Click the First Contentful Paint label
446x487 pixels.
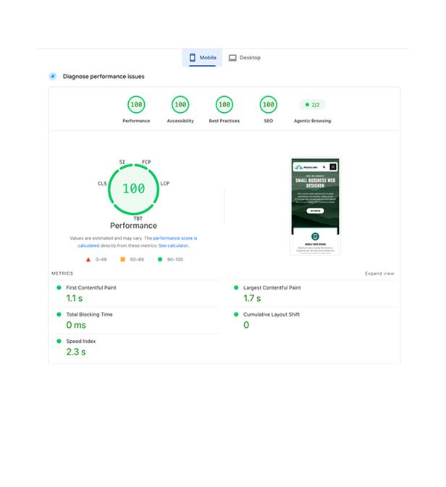[91, 287]
